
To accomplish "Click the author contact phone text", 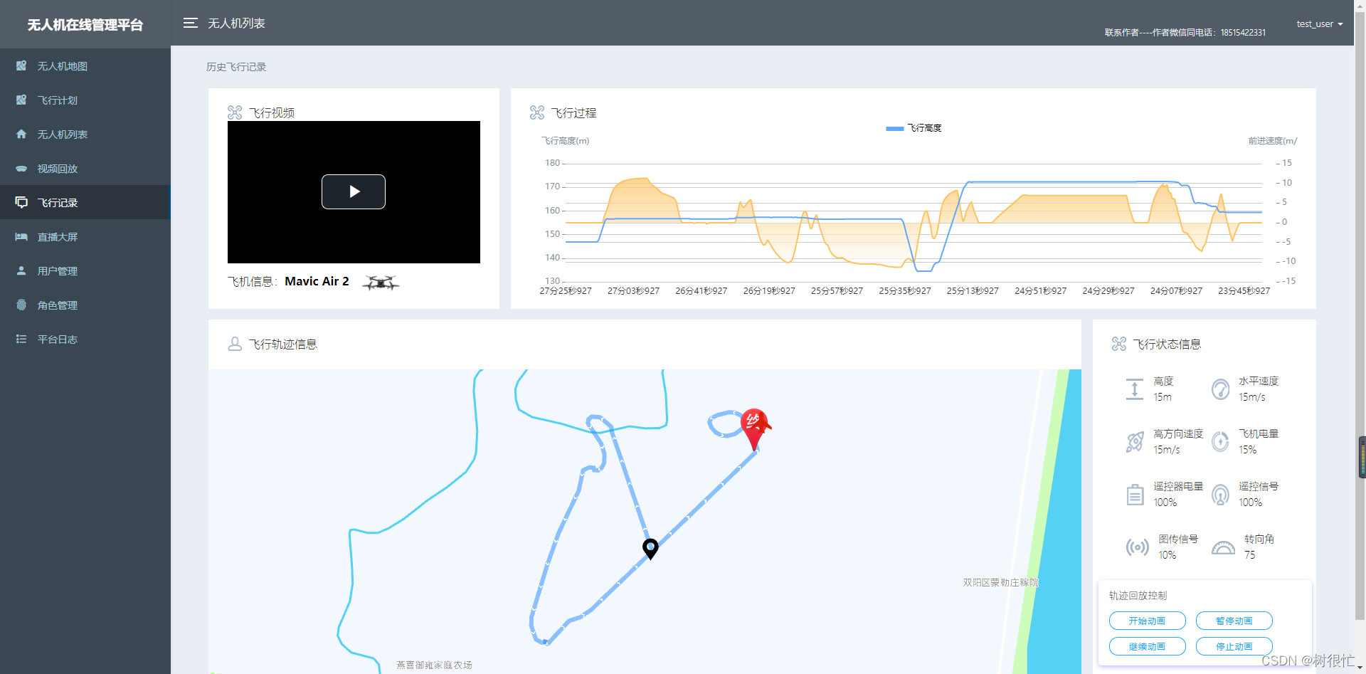I will click(x=1185, y=33).
